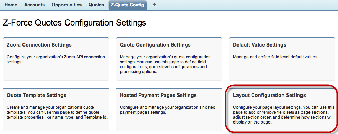Click the hosted payment pages description text
The image size is (338, 134).
(x=167, y=110)
